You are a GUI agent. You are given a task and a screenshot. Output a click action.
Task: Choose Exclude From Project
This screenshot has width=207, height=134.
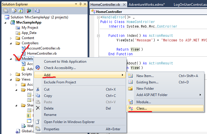click(x=80, y=82)
